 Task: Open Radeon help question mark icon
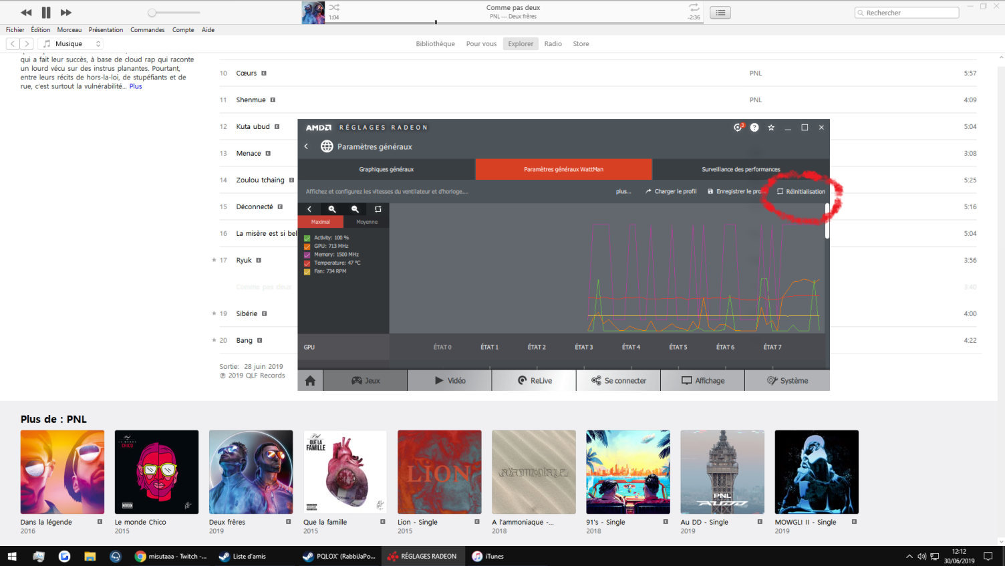pos(754,128)
